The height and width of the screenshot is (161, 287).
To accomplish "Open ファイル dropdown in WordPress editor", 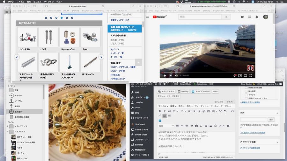I will point(163,106).
